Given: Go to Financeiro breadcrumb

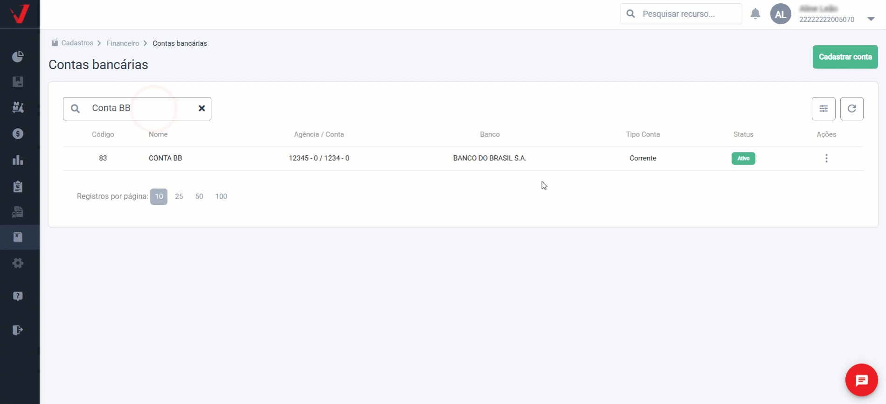Looking at the screenshot, I should click(x=123, y=43).
